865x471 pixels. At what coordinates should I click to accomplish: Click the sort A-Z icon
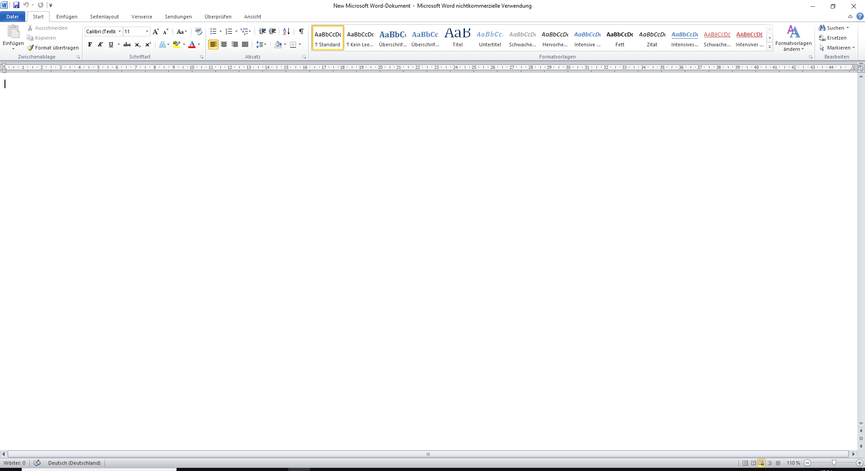(286, 31)
